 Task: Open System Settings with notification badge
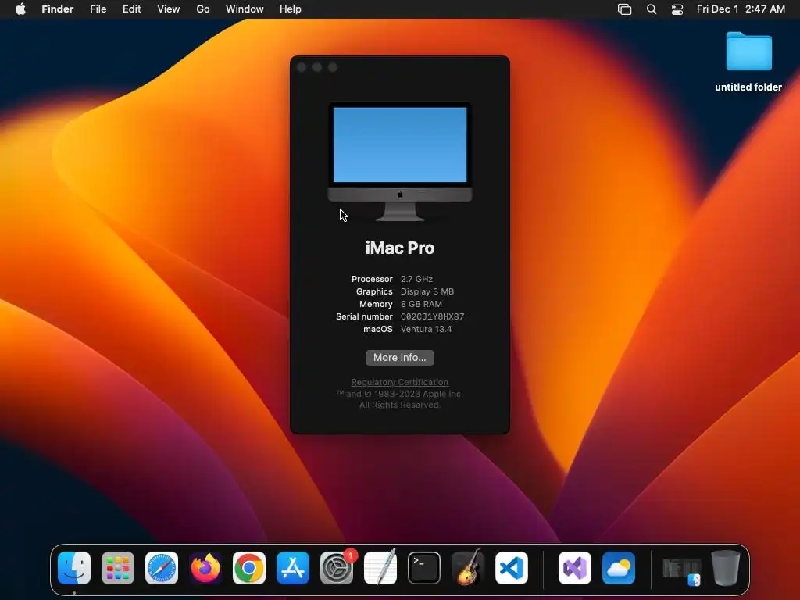337,568
